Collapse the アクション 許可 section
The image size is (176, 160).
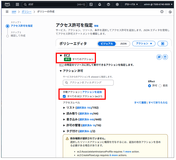click(61, 71)
